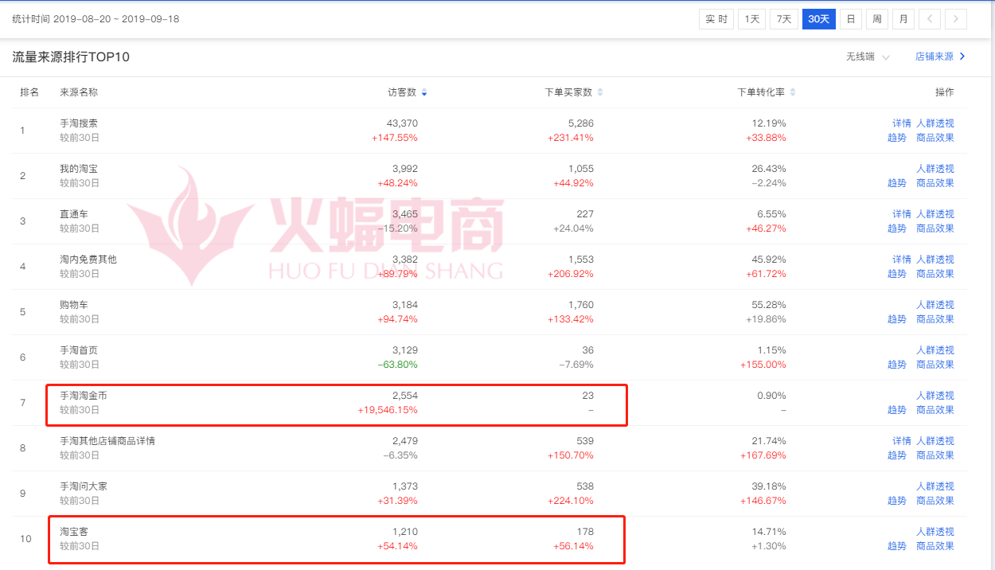View 趋势 for 直通车 row
995x570 pixels.
point(896,228)
